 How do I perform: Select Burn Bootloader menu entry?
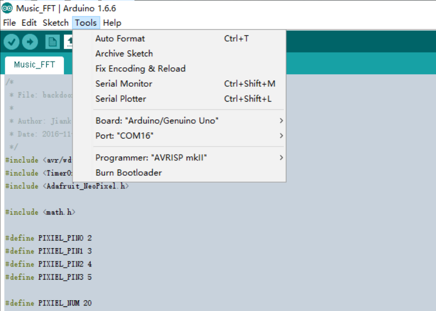click(179, 172)
